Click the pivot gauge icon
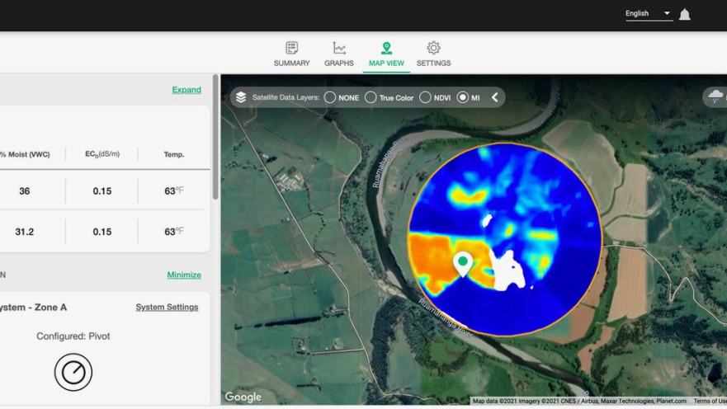The image size is (727, 409). point(73,372)
